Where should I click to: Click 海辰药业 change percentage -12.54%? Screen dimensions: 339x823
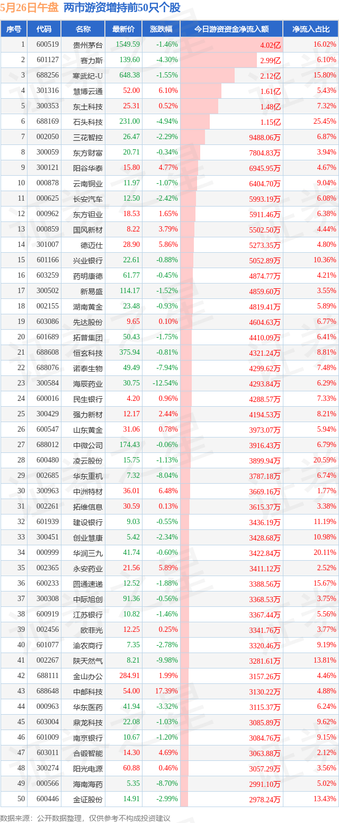(166, 383)
